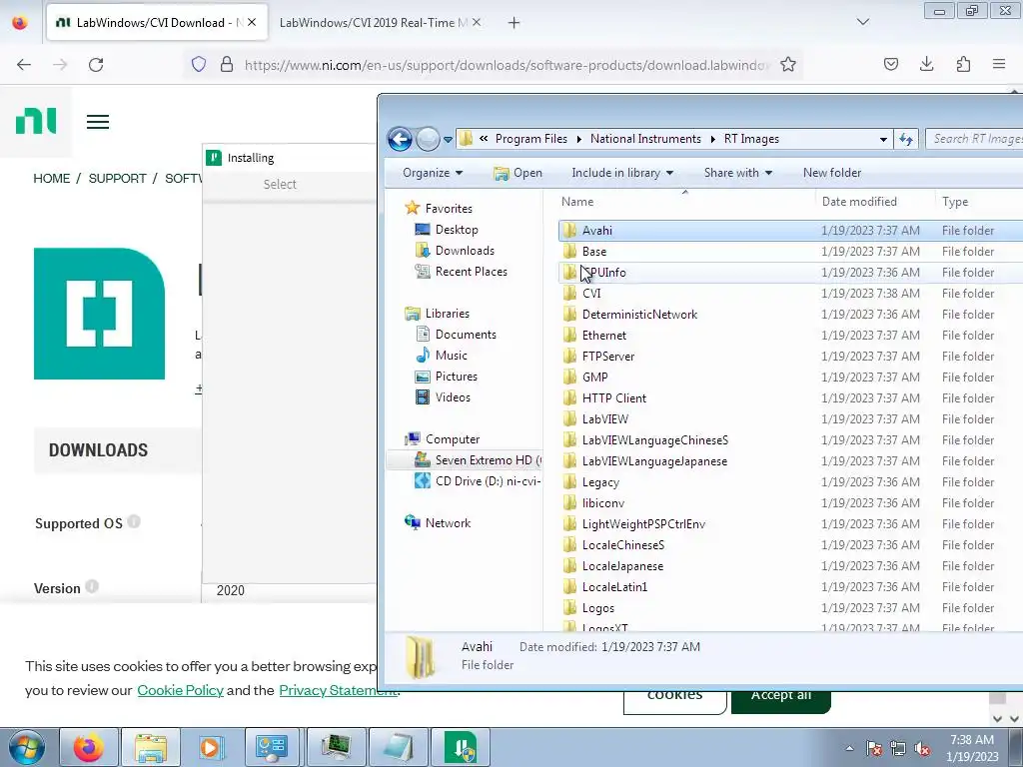
Task: Select Documents library
Action: 466,335
